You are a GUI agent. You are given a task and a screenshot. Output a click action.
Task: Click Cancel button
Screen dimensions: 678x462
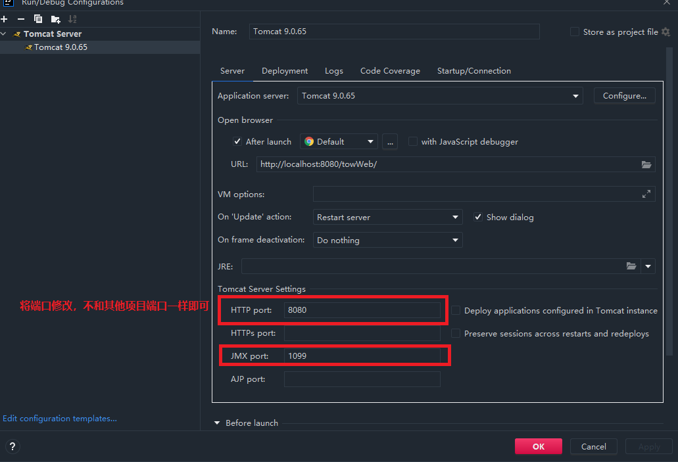coord(593,446)
